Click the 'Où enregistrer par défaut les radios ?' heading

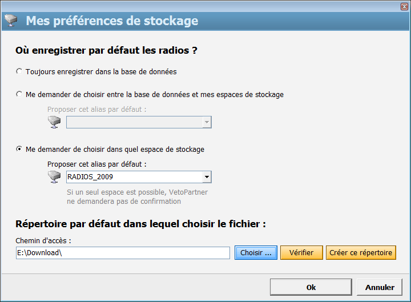[x=106, y=50]
